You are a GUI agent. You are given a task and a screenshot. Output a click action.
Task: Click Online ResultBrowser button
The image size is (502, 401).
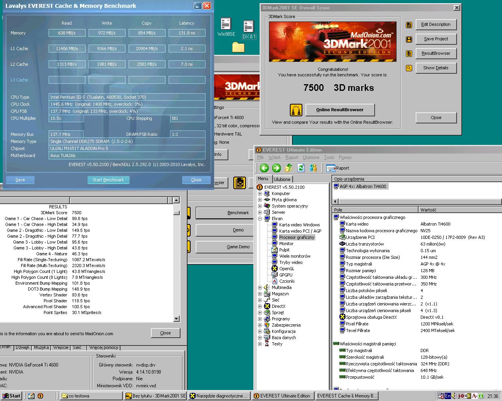(x=340, y=110)
